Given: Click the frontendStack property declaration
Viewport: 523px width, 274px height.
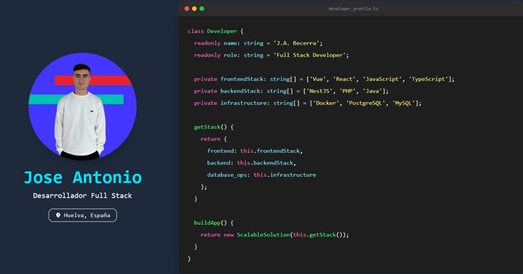Looking at the screenshot, I should tap(324, 79).
